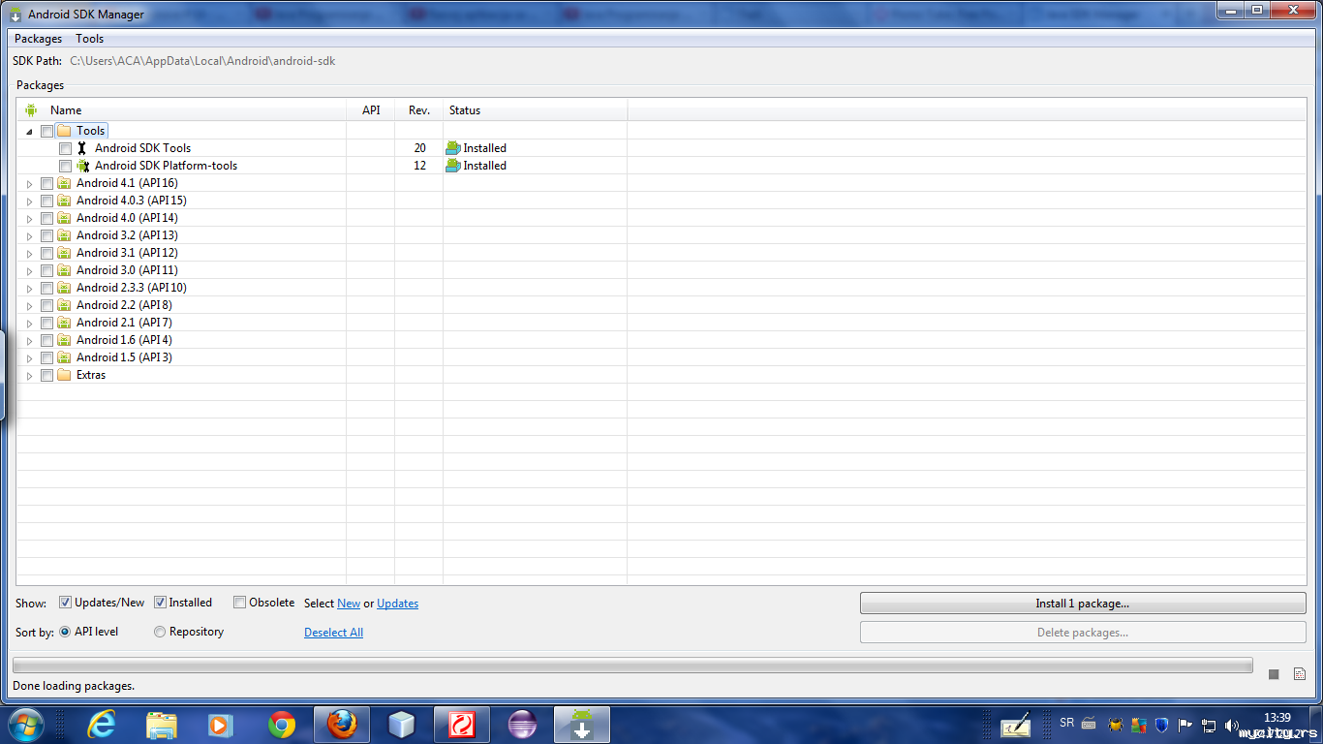Click the Extras folder icon
This screenshot has width=1323, height=744.
click(64, 375)
